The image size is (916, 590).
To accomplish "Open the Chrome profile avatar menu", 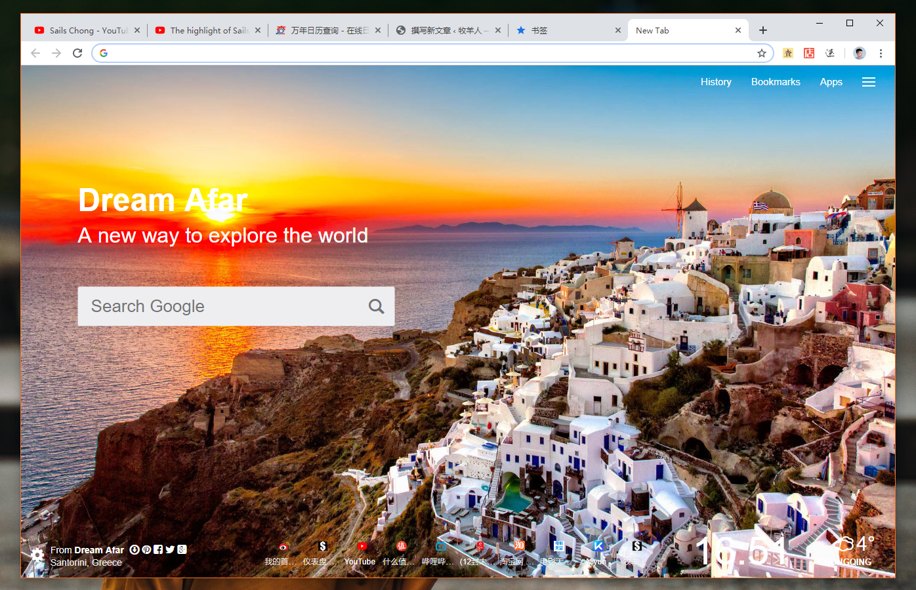I will point(859,53).
